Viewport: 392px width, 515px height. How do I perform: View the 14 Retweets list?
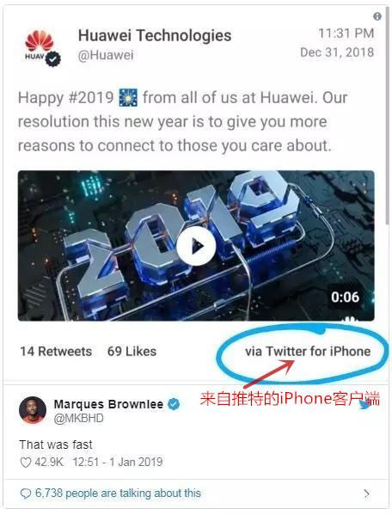point(56,352)
